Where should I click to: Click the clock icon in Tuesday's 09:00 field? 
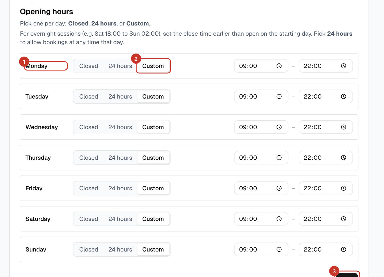point(279,97)
